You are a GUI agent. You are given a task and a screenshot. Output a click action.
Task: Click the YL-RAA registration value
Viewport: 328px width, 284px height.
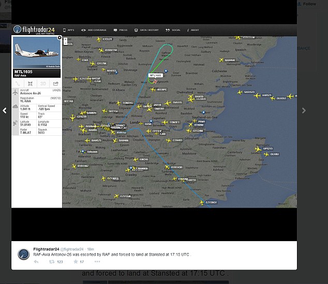[25, 101]
